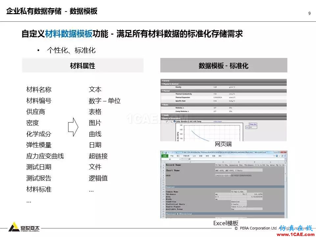
Task: Select the Condition label cell in Excel
Action: pyautogui.click(x=171, y=202)
